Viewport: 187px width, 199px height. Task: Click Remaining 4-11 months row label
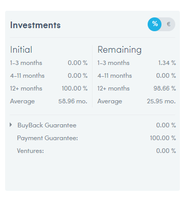[x=114, y=76]
